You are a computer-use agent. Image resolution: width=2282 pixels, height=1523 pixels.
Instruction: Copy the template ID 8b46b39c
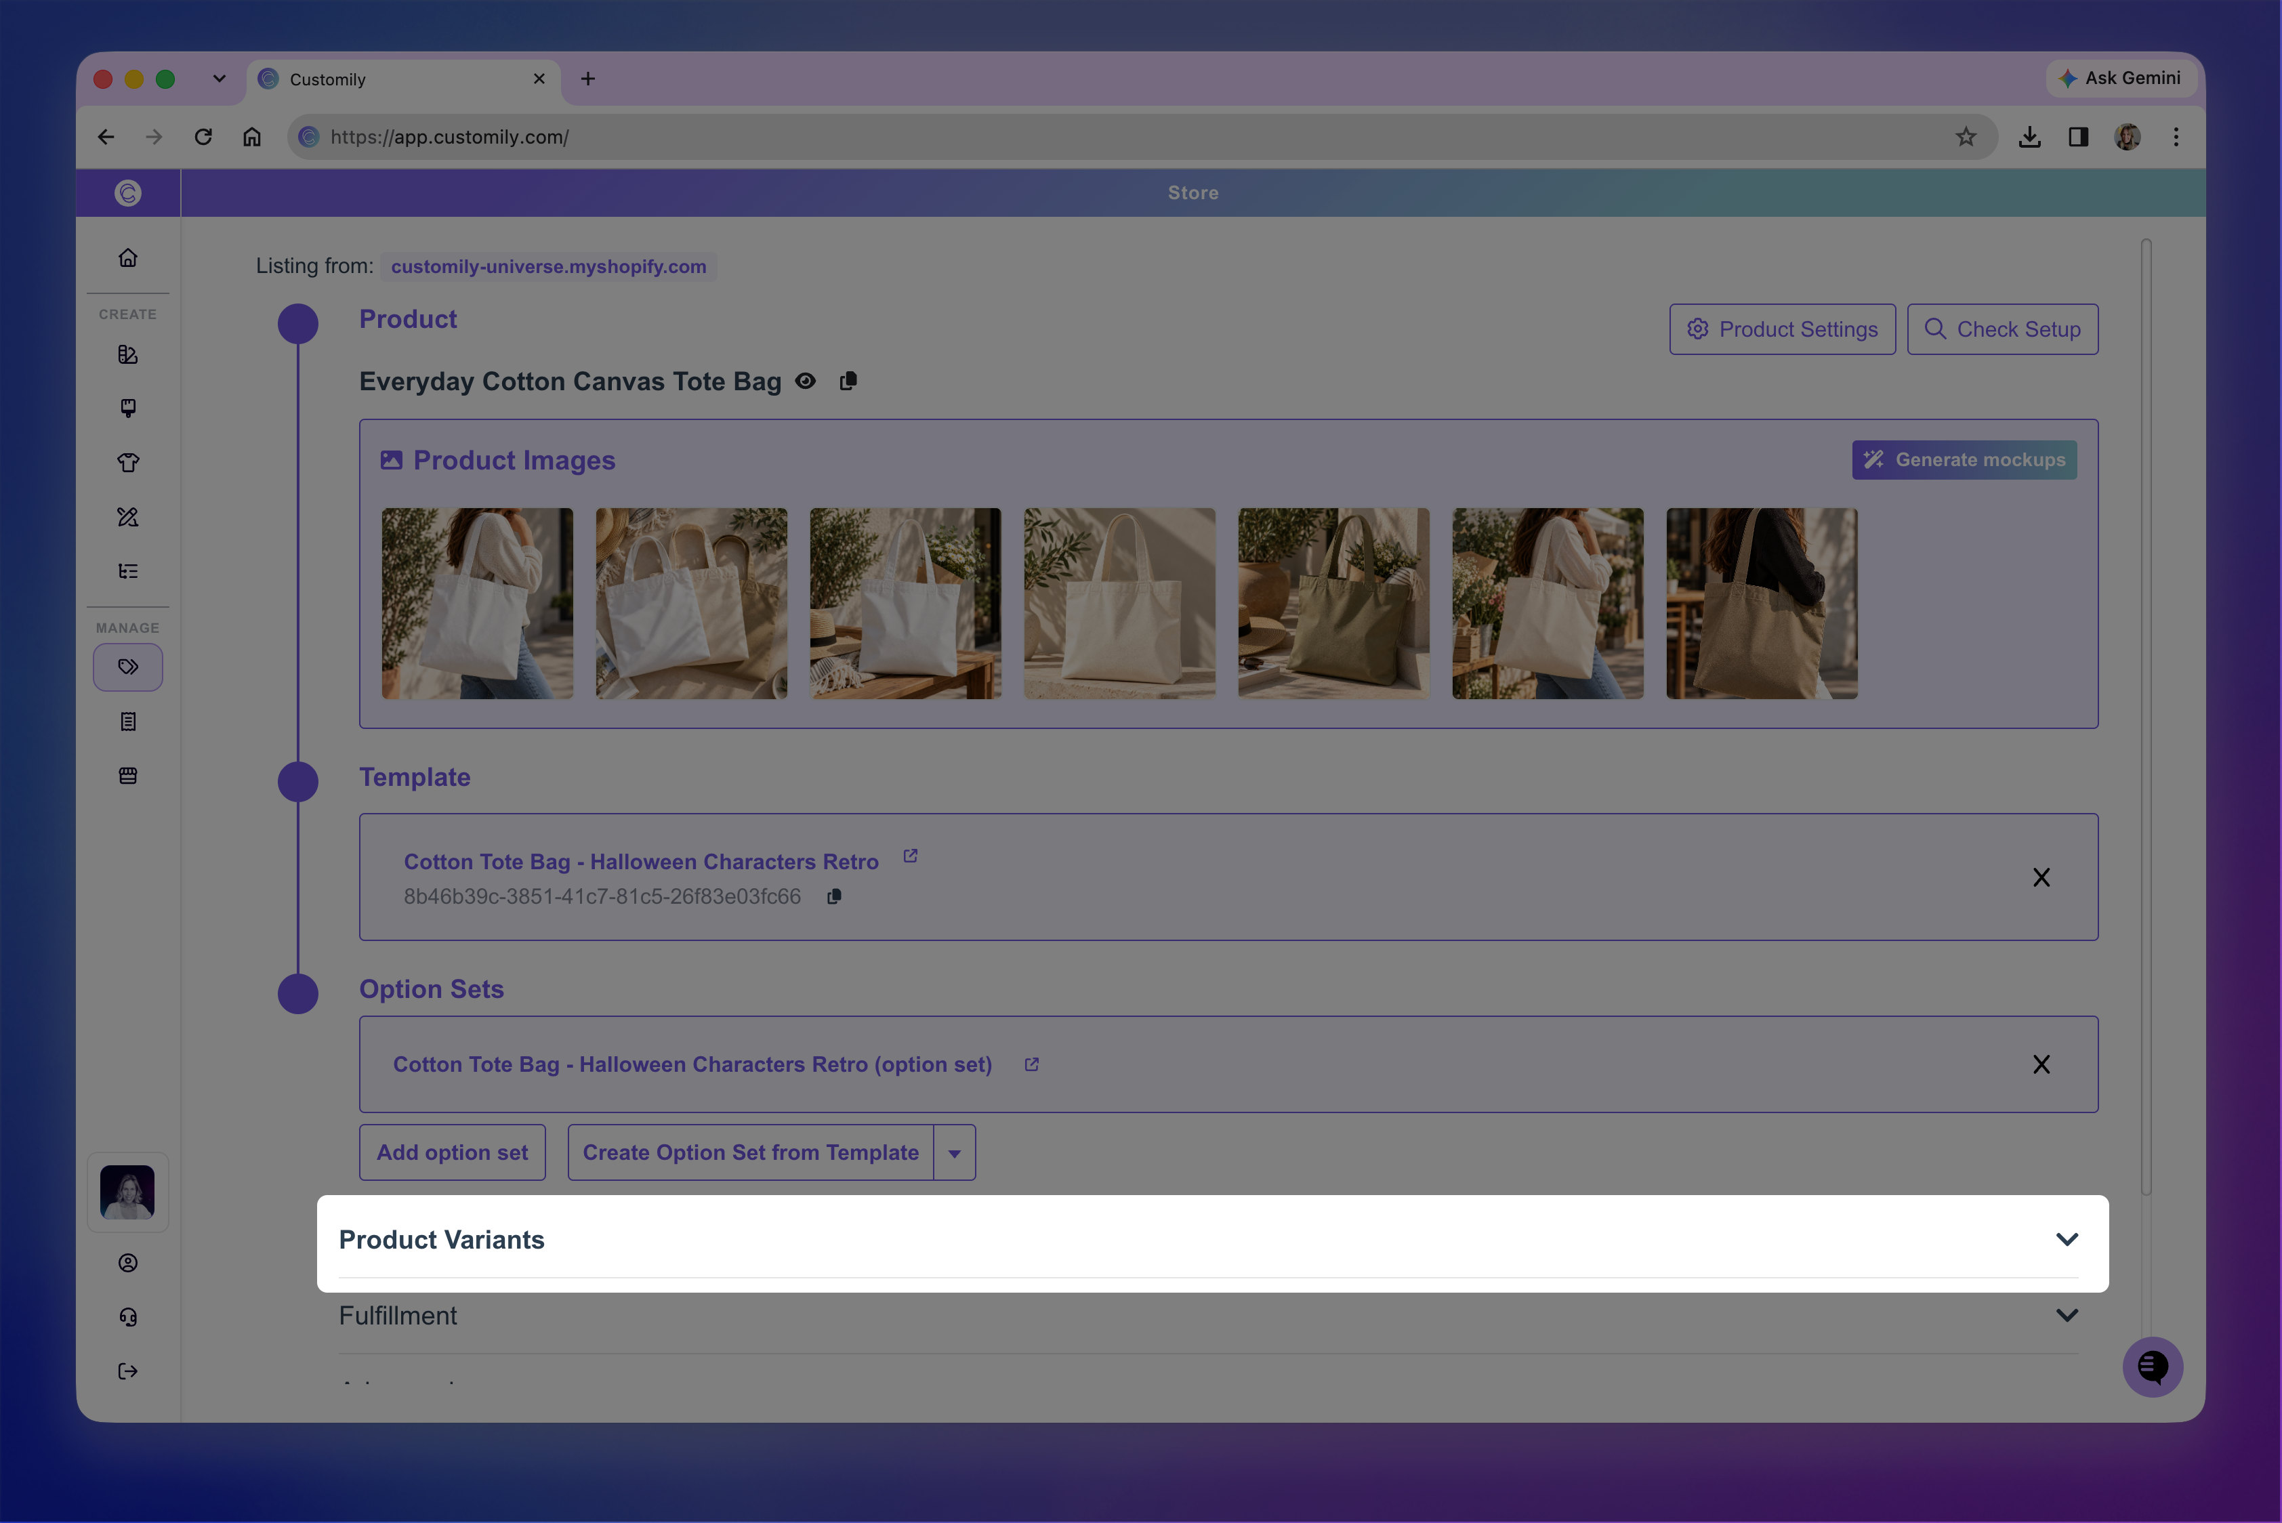coord(833,896)
